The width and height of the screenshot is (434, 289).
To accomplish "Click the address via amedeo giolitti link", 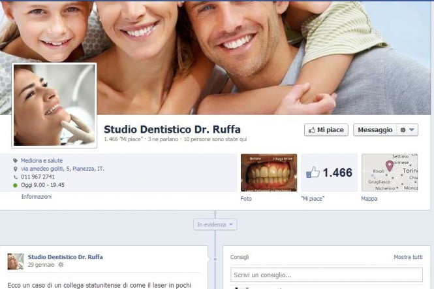I will (62, 169).
